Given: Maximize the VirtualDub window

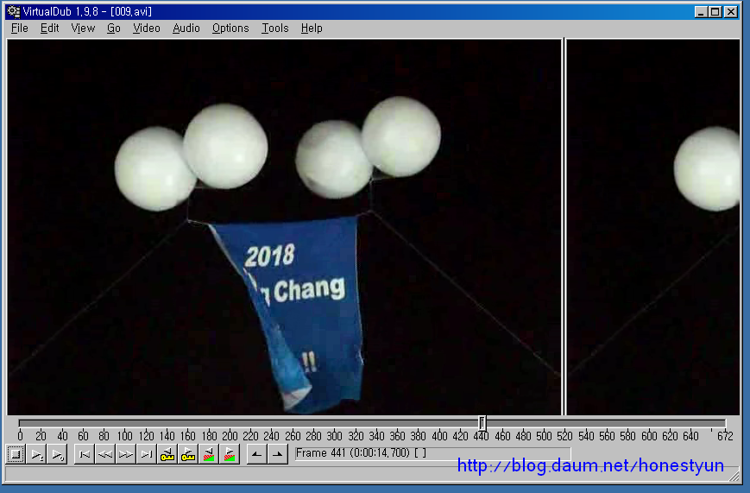Looking at the screenshot, I should click(x=715, y=12).
